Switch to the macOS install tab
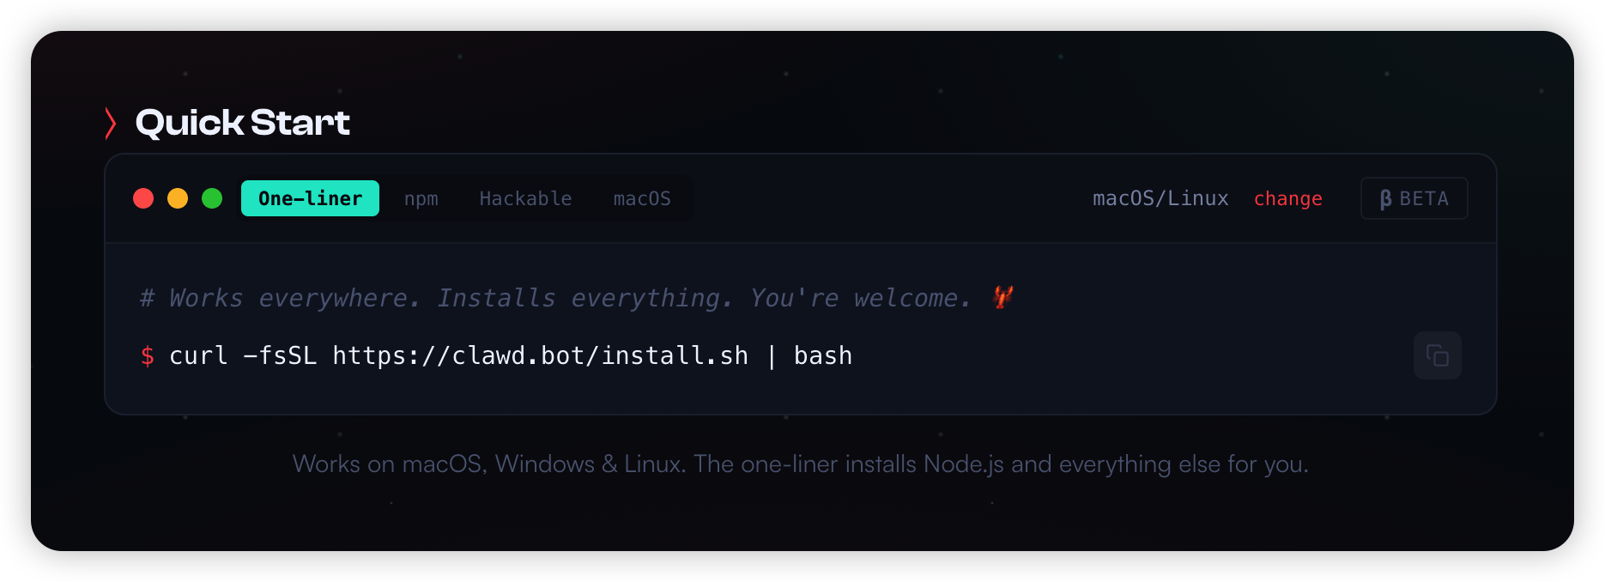Viewport: 1605px width, 582px height. [x=642, y=198]
